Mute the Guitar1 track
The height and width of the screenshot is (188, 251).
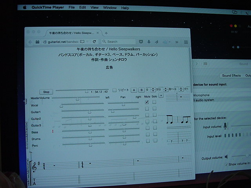click(147, 108)
